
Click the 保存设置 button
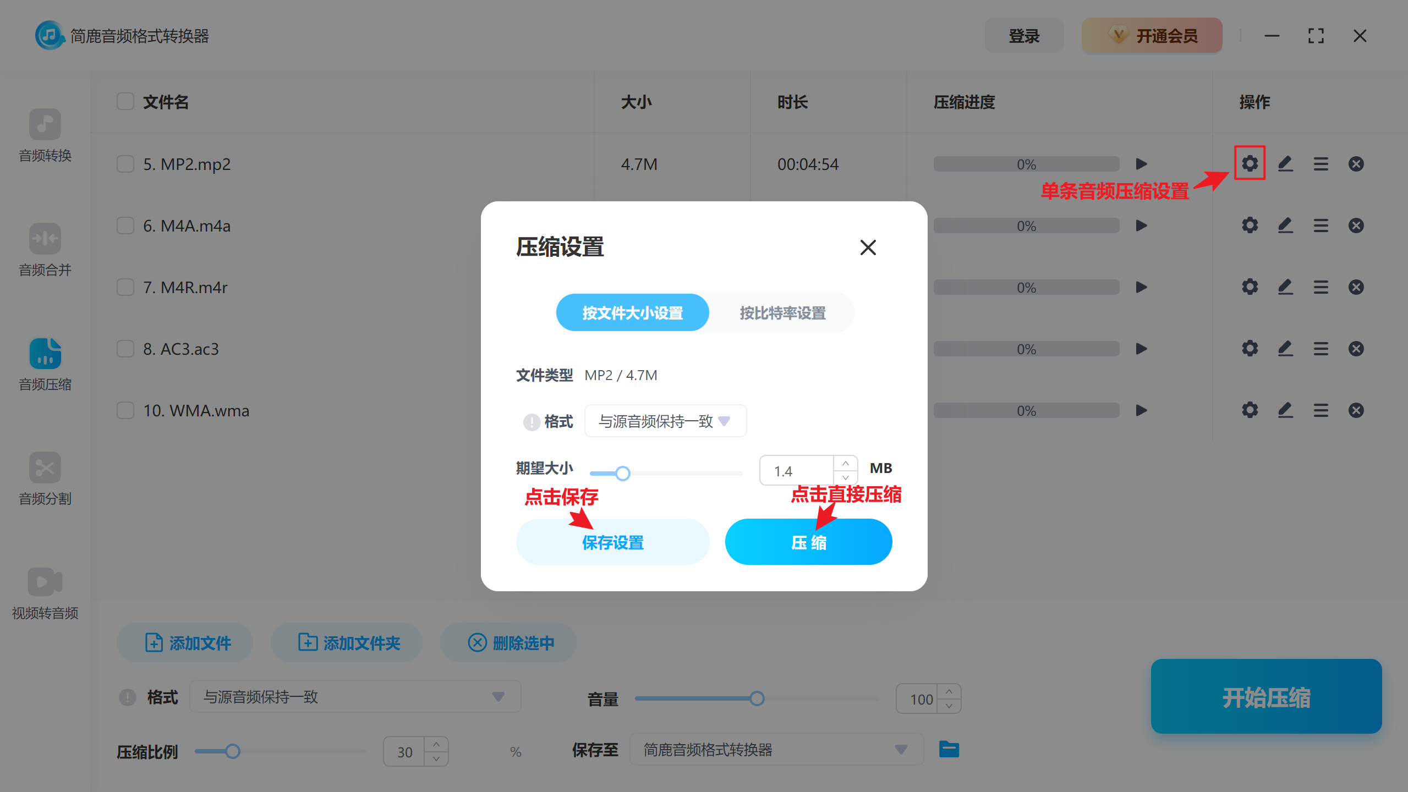[x=612, y=542]
